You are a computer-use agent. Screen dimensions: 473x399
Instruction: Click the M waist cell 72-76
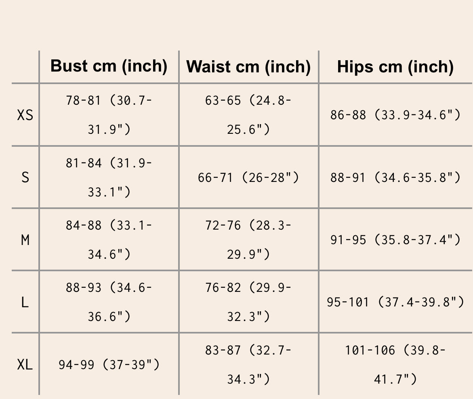(248, 240)
